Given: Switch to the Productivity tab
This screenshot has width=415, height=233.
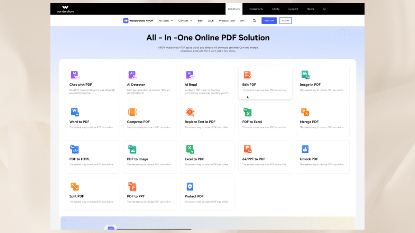Looking at the screenshot, I should tap(256, 9).
